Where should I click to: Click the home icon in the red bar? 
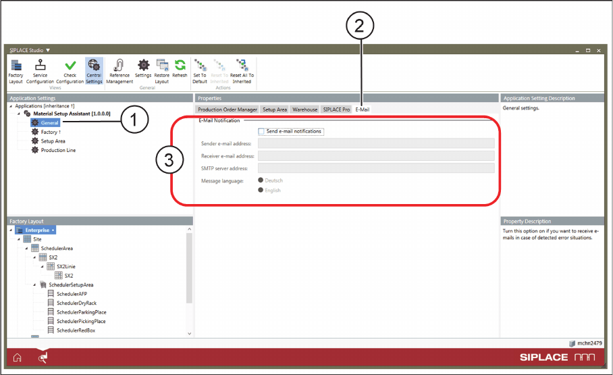click(x=17, y=357)
